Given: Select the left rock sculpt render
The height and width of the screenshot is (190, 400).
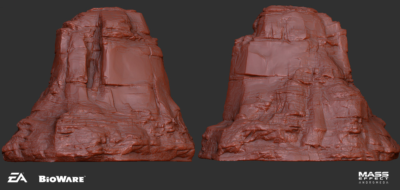Looking at the screenshot, I should 98,85.
